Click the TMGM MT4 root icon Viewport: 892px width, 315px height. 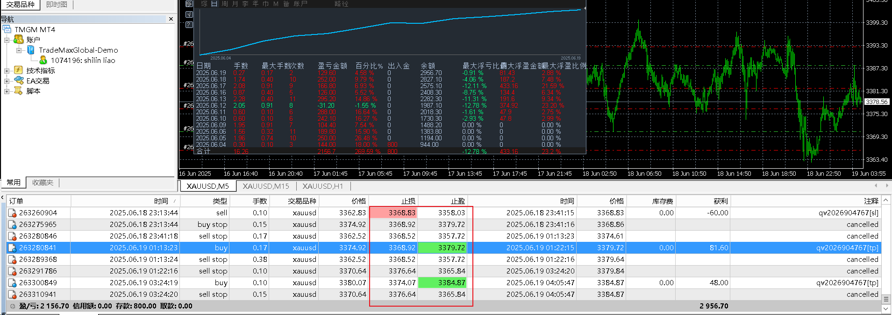[x=7, y=29]
